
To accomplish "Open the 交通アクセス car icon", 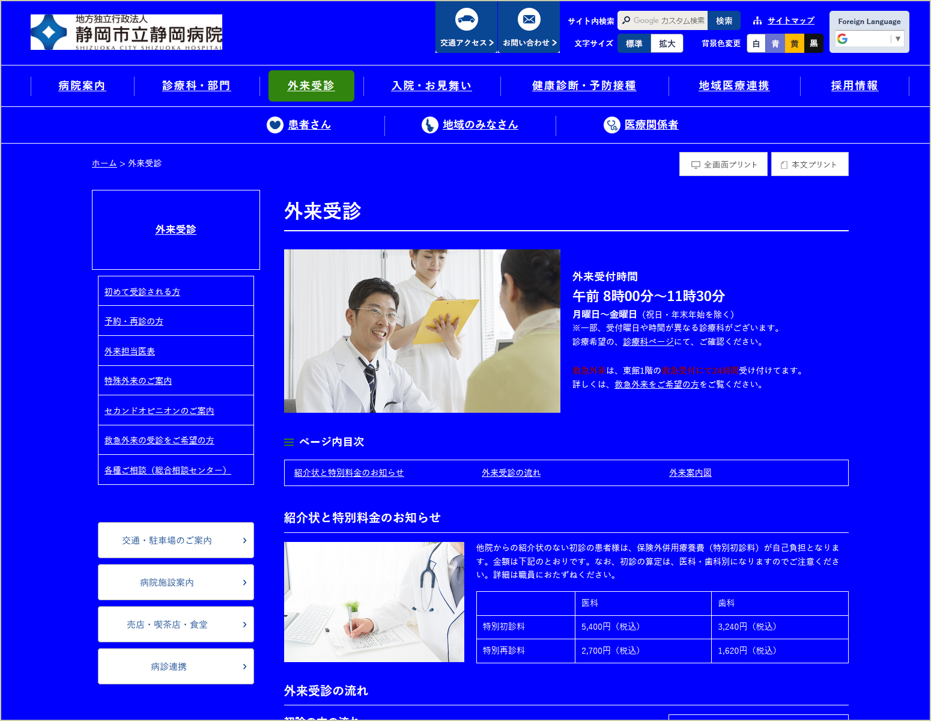I will coord(467,19).
